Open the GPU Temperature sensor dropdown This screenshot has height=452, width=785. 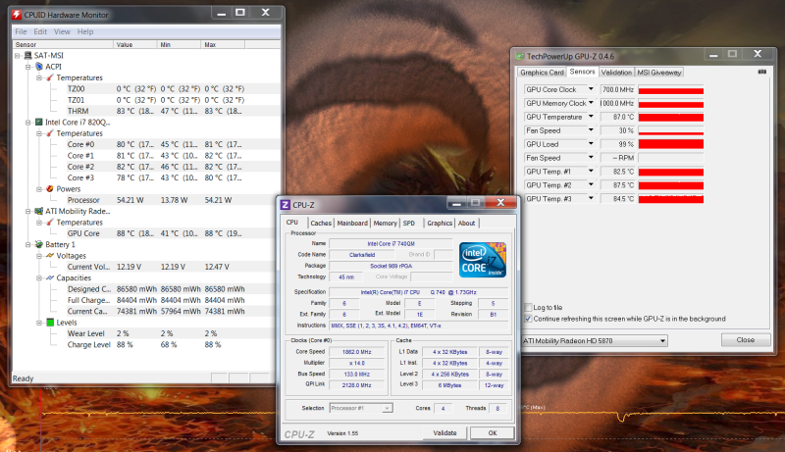592,117
